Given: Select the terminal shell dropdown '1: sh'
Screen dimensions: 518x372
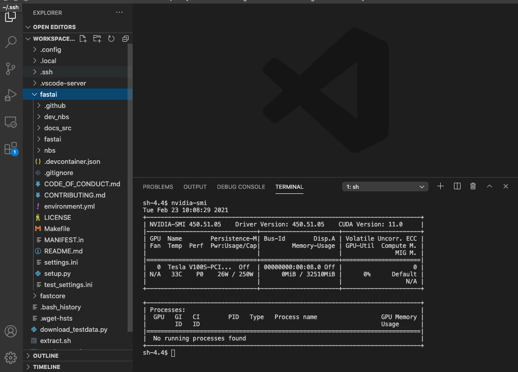Looking at the screenshot, I should (385, 187).
